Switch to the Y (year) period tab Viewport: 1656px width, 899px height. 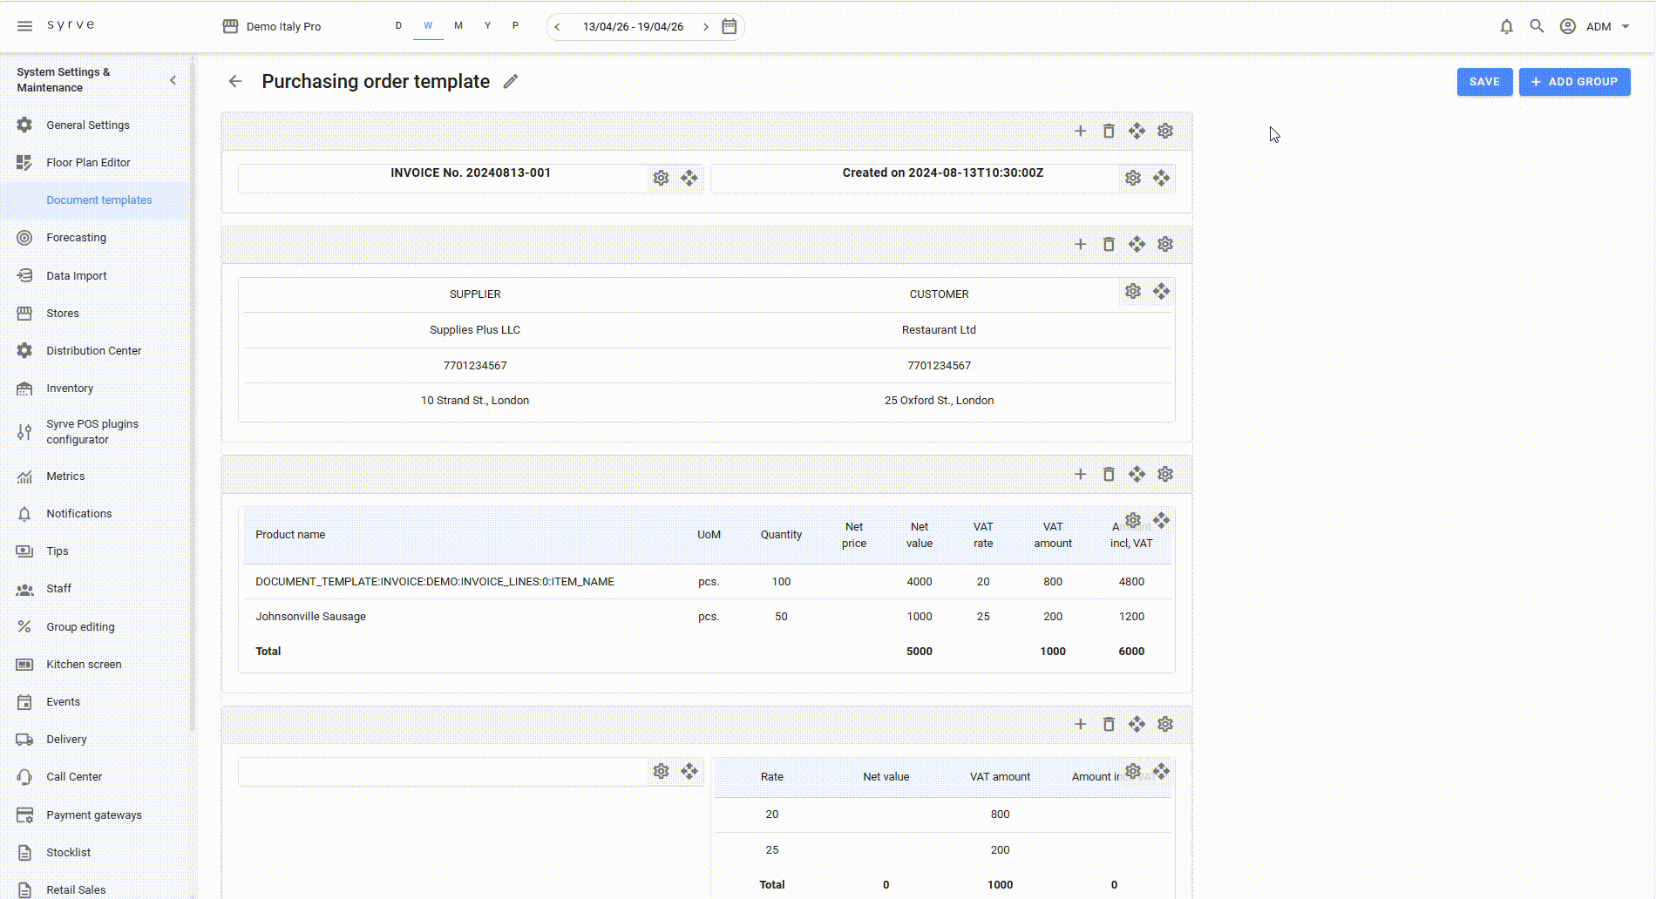point(488,26)
